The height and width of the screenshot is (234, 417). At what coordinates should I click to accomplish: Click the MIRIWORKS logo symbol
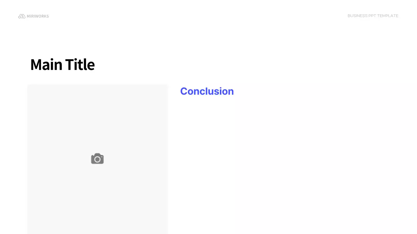click(22, 16)
